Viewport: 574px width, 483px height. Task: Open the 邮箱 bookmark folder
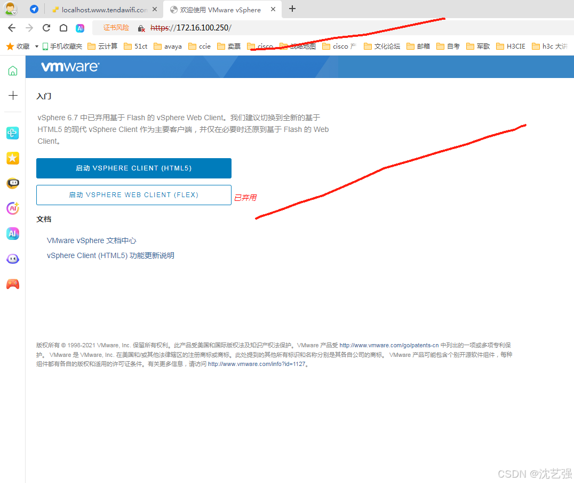pos(418,46)
